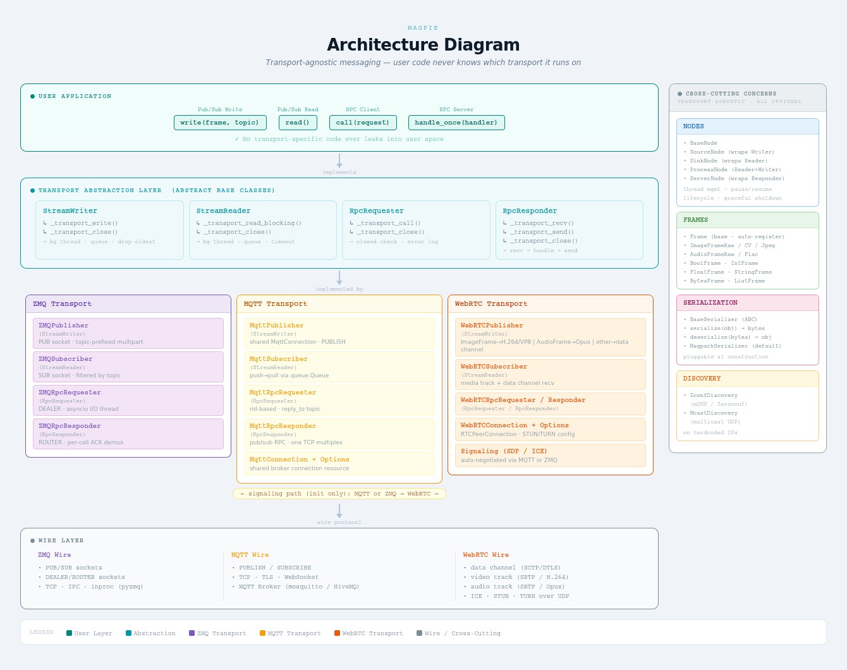Select the StreamReader abstract class card title
The image size is (847, 670).
pos(224,210)
